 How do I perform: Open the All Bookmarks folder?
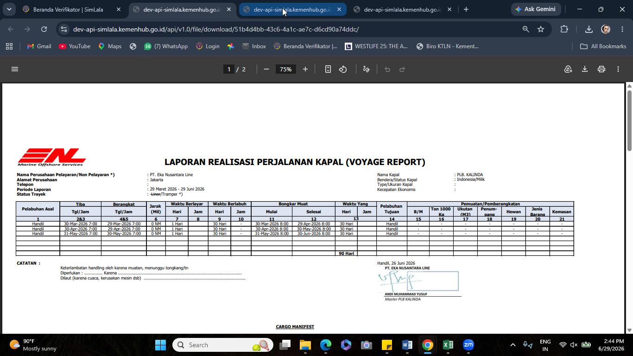point(603,46)
